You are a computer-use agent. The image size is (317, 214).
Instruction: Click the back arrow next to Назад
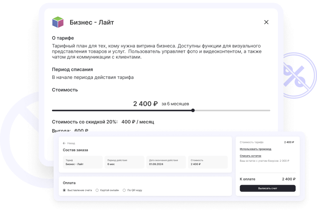[64, 143]
